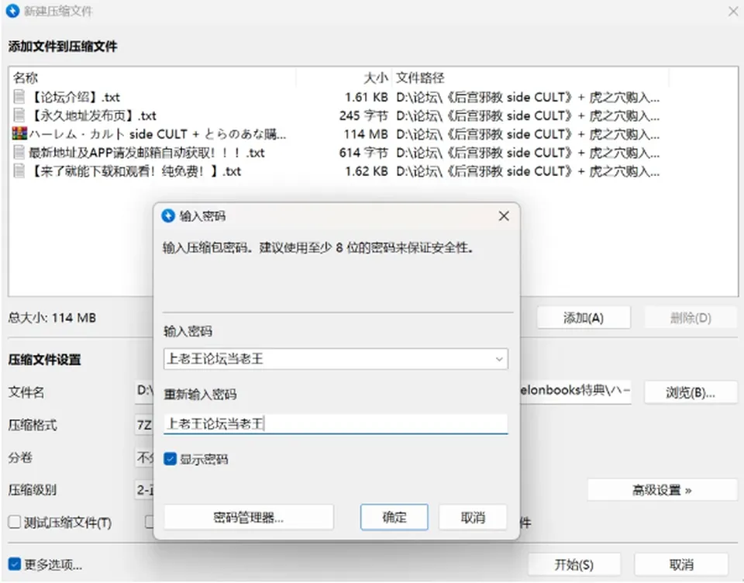Close the 新建压缩文件 window with its X
This screenshot has width=744, height=583.
coord(732,11)
